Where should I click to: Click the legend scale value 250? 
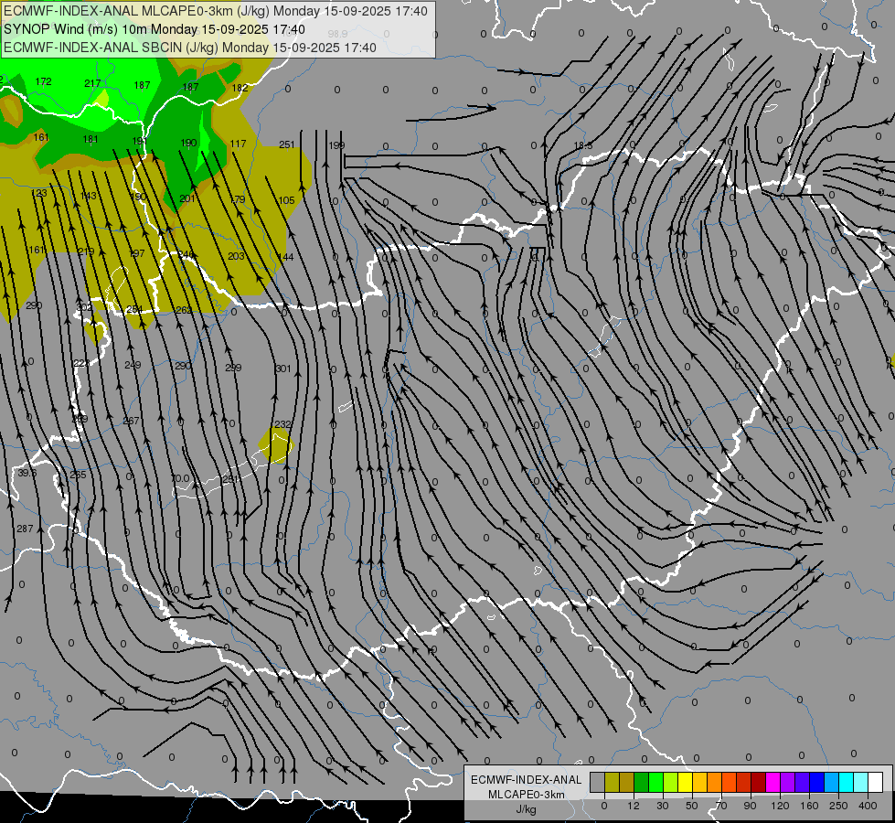click(x=838, y=806)
